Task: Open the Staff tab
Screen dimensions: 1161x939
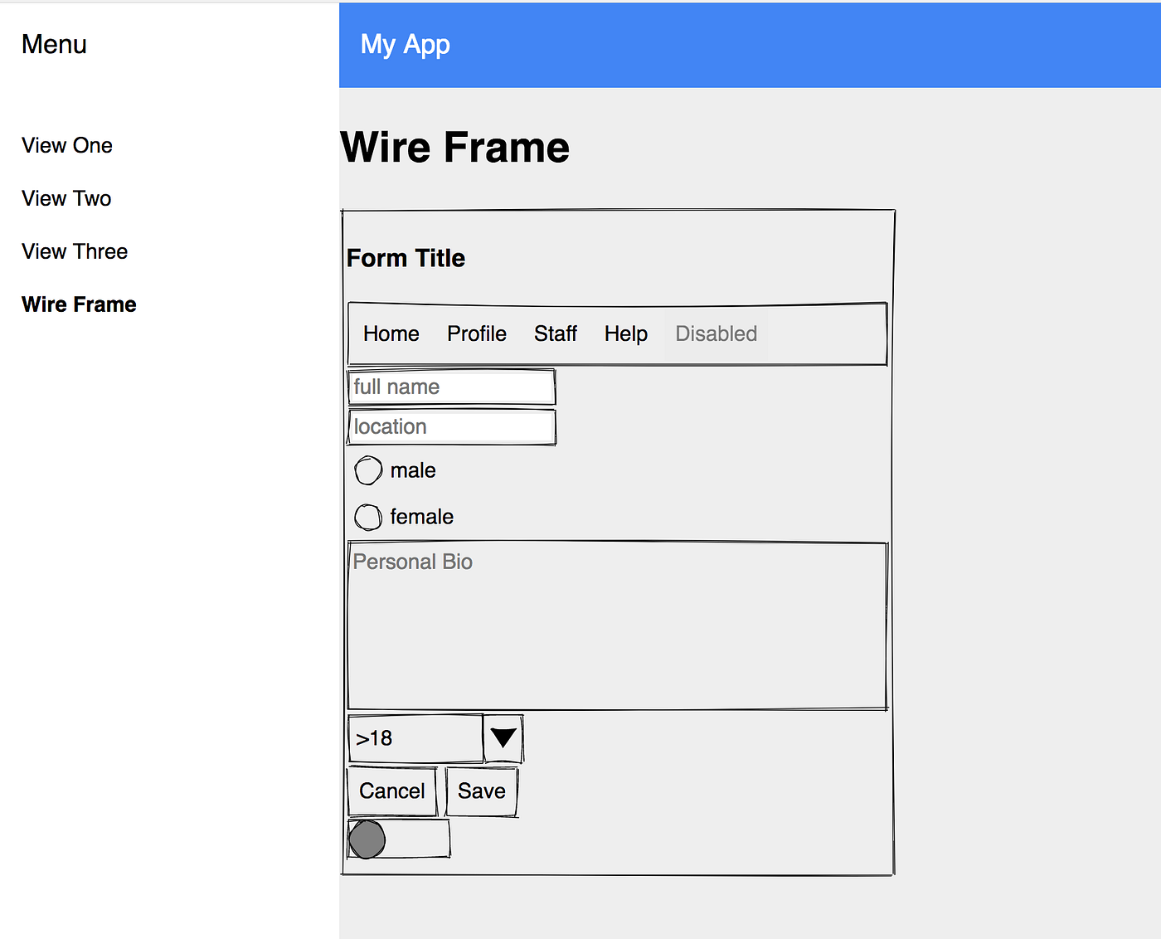Action: (x=555, y=333)
